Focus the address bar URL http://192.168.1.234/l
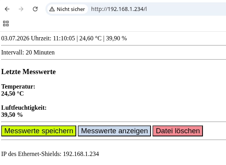Screen dimensions: 226x165 pos(119,9)
